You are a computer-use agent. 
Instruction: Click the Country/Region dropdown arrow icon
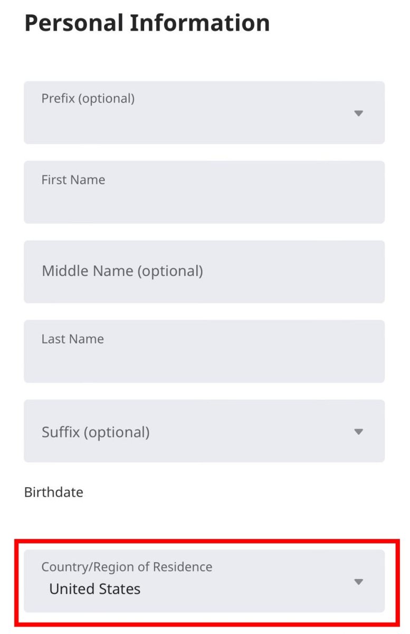(359, 582)
